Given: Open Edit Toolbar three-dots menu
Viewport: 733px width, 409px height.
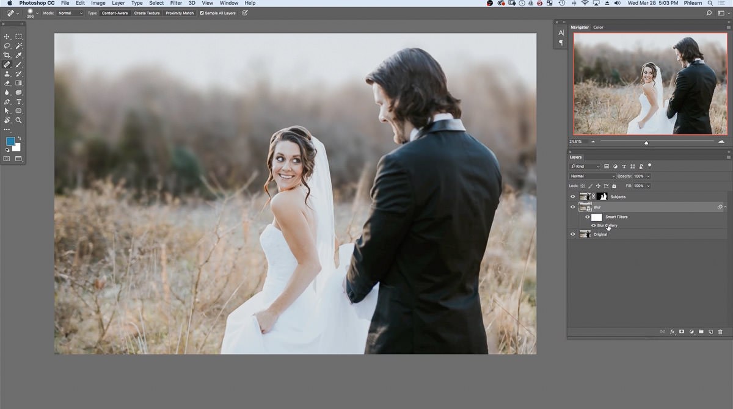Looking at the screenshot, I should (x=7, y=129).
